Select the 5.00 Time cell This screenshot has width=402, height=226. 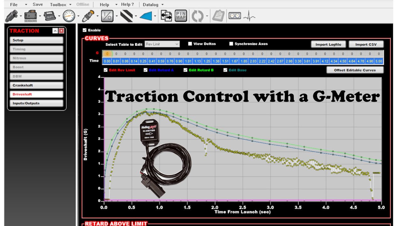pyautogui.click(x=379, y=61)
